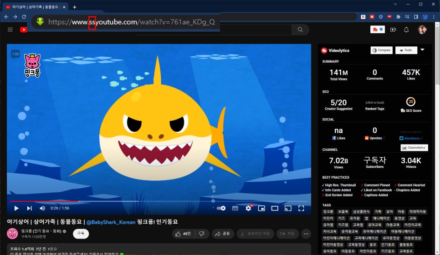Toggle the autoplay switch in player
Viewport: 440px width, 255px height.
221,208
